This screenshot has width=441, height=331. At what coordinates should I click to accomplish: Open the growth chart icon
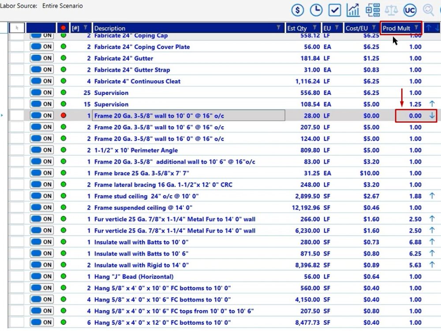[353, 10]
